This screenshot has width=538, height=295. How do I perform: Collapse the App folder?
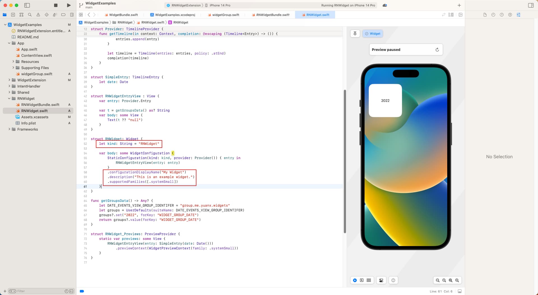pos(9,43)
